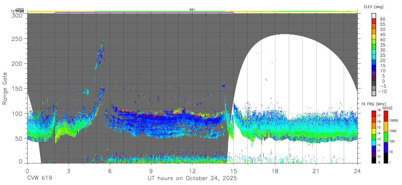Click the '250' y-axis tick label
402x185 pixels.
[18, 39]
